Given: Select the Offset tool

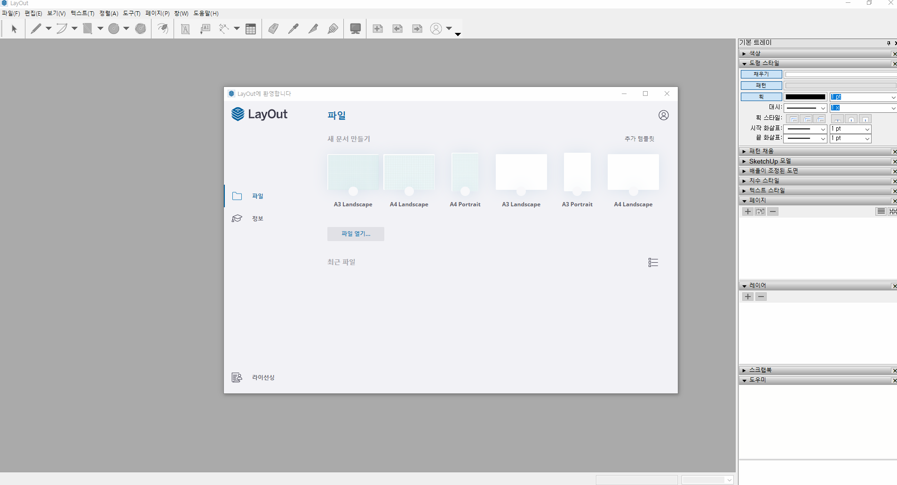Looking at the screenshot, I should pyautogui.click(x=163, y=29).
